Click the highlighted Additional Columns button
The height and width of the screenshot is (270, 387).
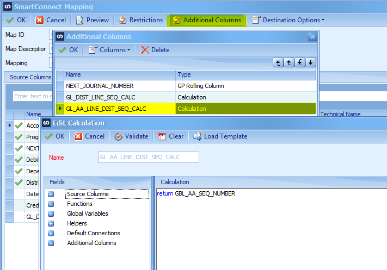pos(207,20)
